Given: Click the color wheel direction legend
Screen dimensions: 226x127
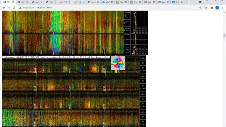Looking at the screenshot, I should tap(118, 63).
